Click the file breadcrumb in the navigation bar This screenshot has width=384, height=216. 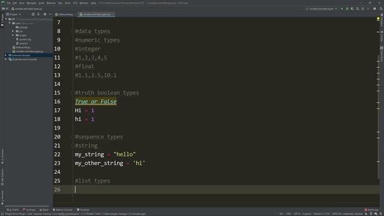point(26,8)
